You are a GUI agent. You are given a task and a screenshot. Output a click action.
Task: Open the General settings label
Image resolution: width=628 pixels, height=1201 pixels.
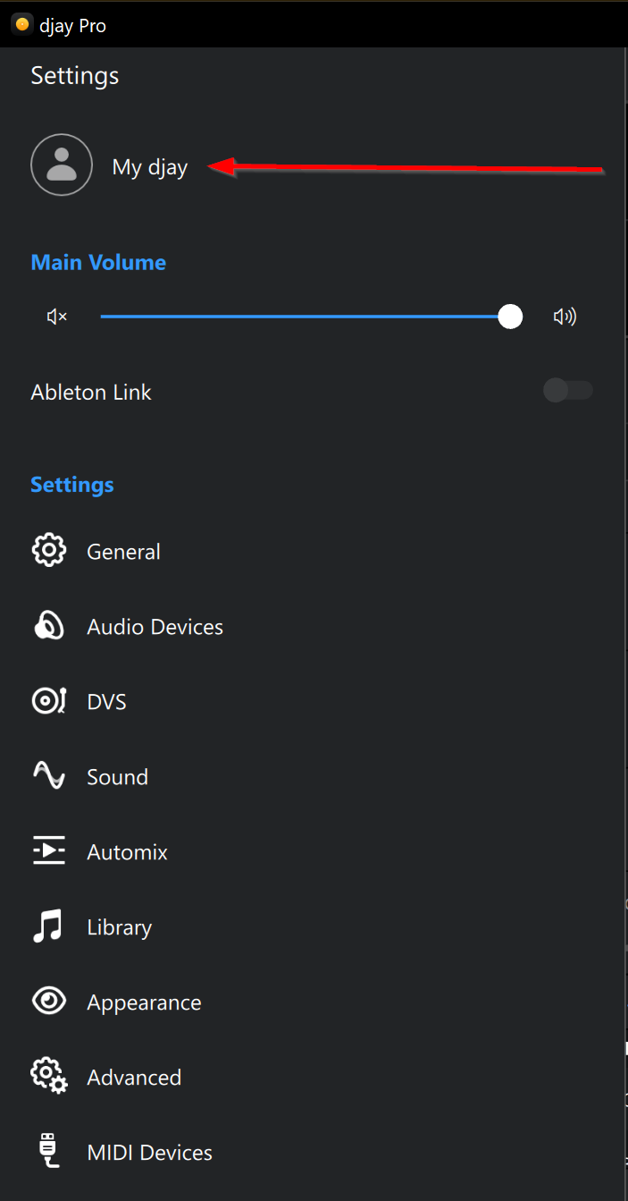[x=123, y=552]
